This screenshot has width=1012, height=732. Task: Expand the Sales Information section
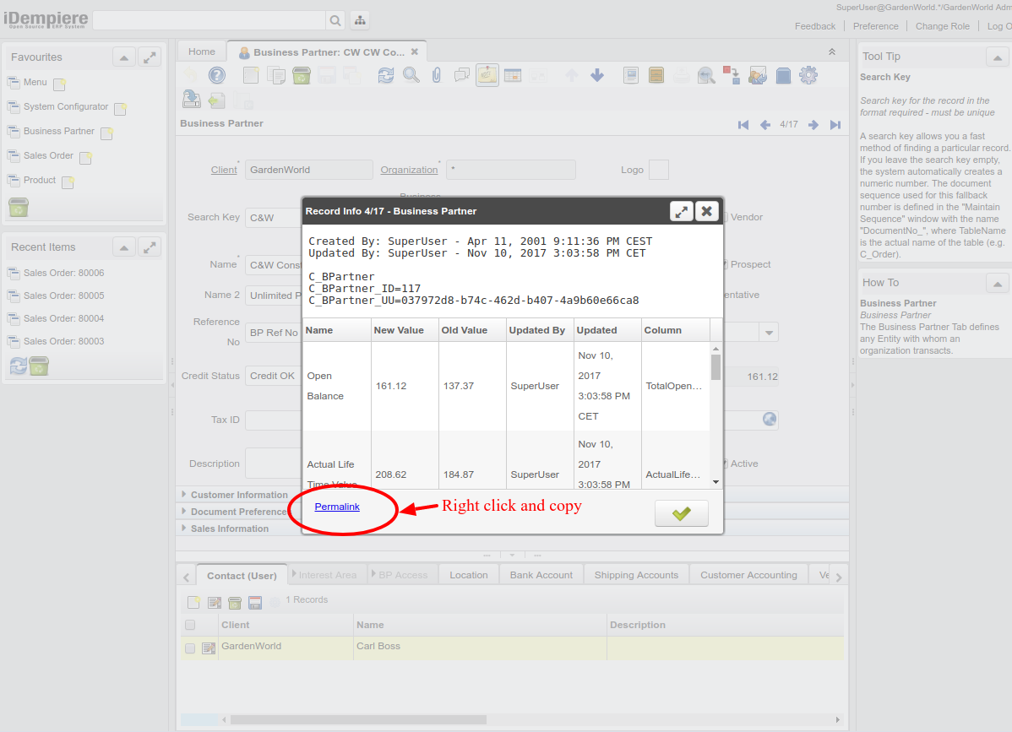229,529
